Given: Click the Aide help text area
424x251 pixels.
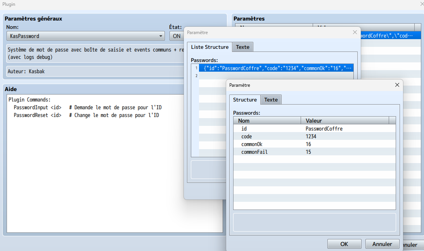Looking at the screenshot, I should point(115,163).
